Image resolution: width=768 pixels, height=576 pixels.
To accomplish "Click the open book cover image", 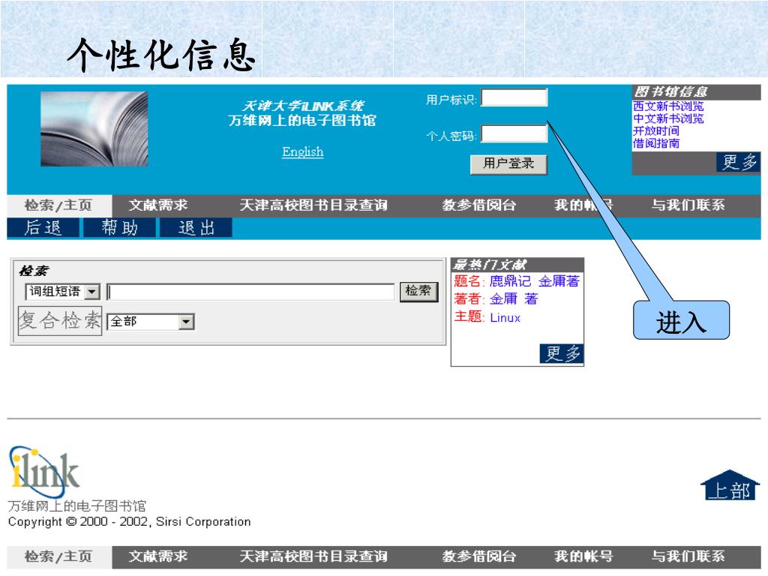I will 94,129.
